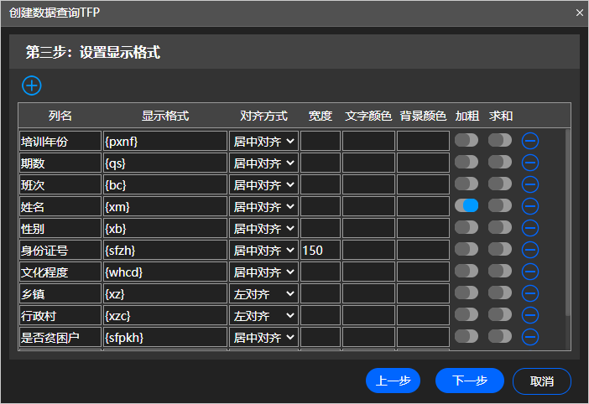Toggle 求和 for the 文化程度 row
The image size is (589, 404).
pyautogui.click(x=500, y=272)
